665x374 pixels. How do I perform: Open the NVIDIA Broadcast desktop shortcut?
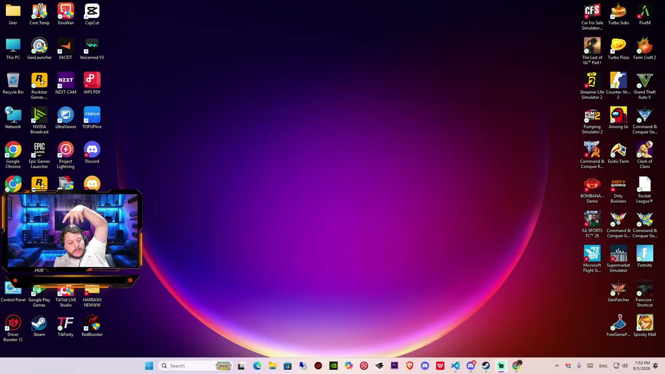click(39, 121)
